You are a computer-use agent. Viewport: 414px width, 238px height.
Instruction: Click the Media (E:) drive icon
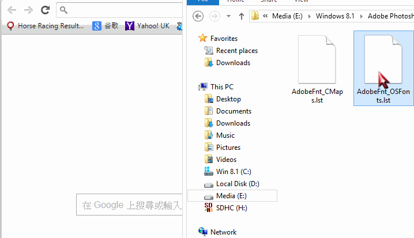[x=209, y=197]
